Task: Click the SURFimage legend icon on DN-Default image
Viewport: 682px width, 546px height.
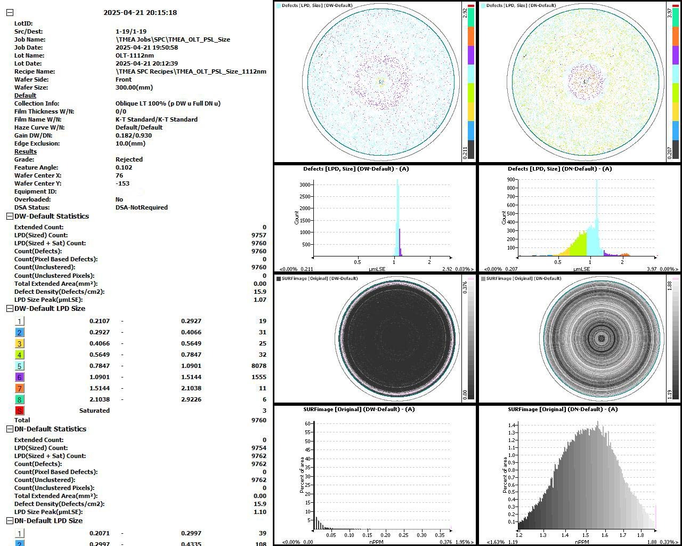Action: click(x=484, y=278)
